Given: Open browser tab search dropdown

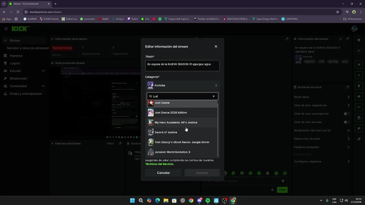Looking at the screenshot, I should tap(4, 4).
